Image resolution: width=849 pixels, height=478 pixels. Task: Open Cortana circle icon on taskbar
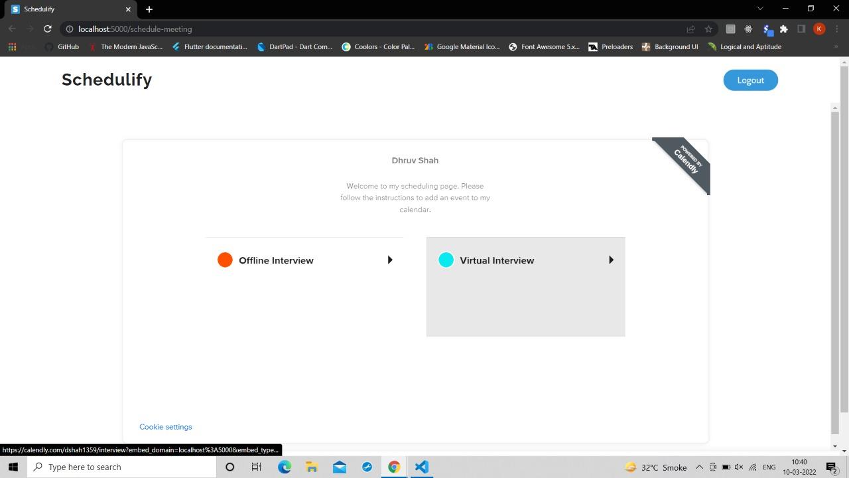coord(229,467)
